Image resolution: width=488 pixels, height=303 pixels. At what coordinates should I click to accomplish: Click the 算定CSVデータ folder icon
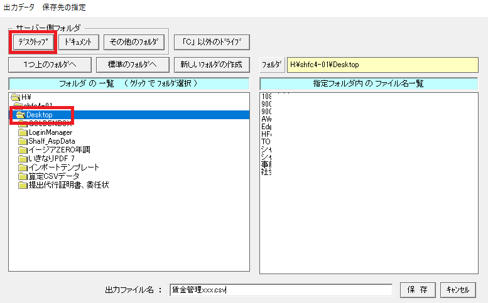click(23, 176)
